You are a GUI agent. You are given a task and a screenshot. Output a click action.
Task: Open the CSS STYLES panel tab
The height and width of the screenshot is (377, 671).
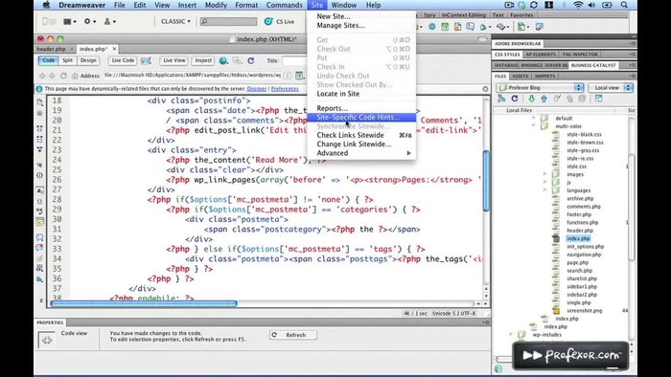507,55
